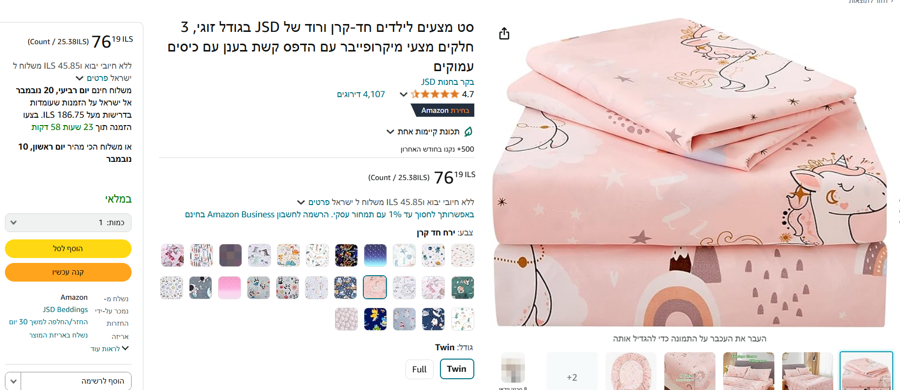
Task: Open the blurred video thumbnail icon
Action: [x=513, y=368]
